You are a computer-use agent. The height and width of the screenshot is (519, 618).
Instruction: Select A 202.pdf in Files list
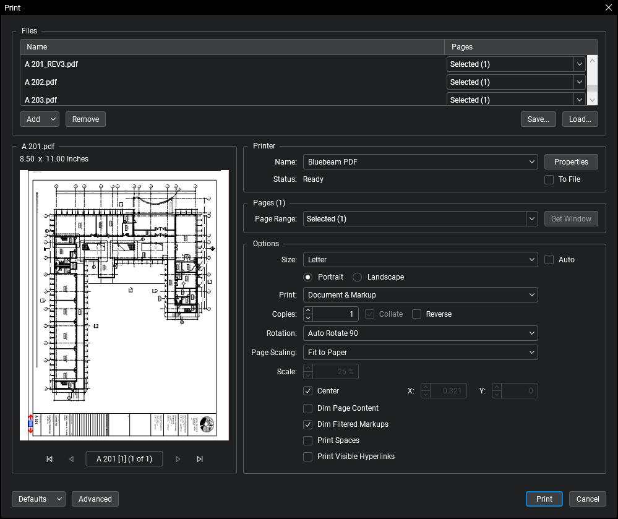click(x=41, y=82)
